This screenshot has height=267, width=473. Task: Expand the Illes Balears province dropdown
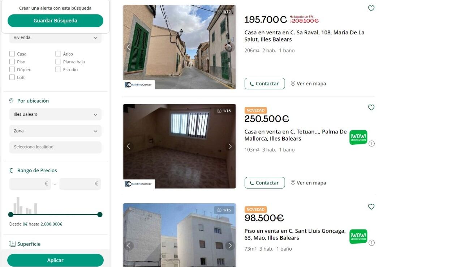click(55, 114)
